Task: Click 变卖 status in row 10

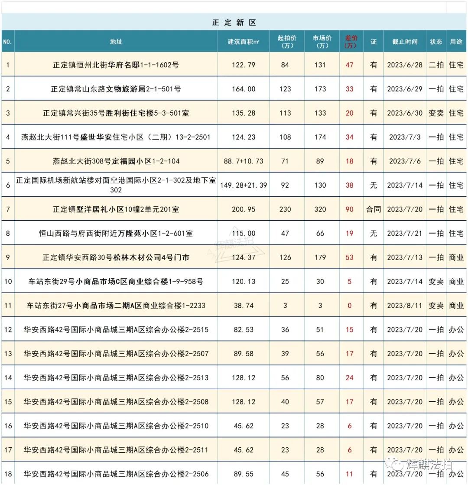Action: [x=436, y=281]
